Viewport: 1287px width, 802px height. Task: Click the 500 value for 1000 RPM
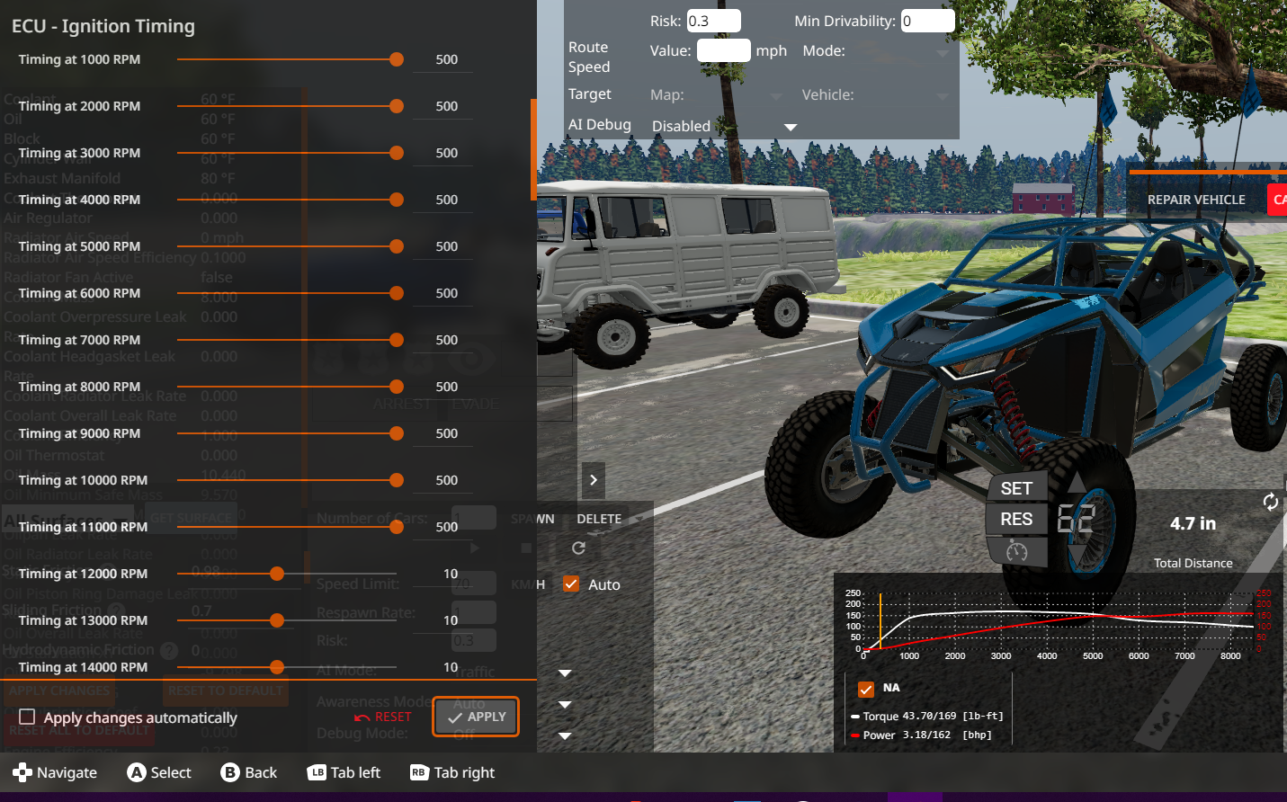[x=447, y=59]
